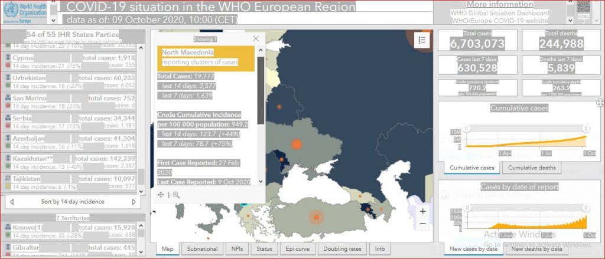Click the Ukraine orange case bubble
The width and height of the screenshot is (605, 259).
point(297,144)
